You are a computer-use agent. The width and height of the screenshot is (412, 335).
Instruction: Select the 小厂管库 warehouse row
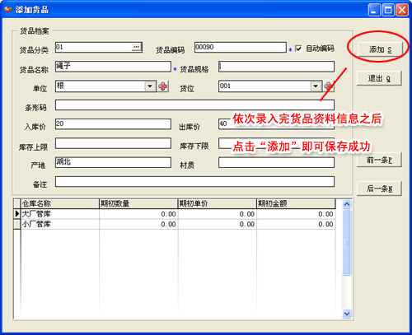(x=175, y=224)
